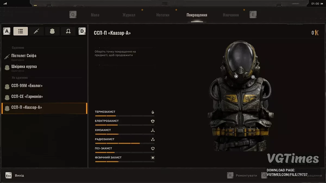Select Шкіряна куртка item
326x183 pixels.
click(x=24, y=67)
